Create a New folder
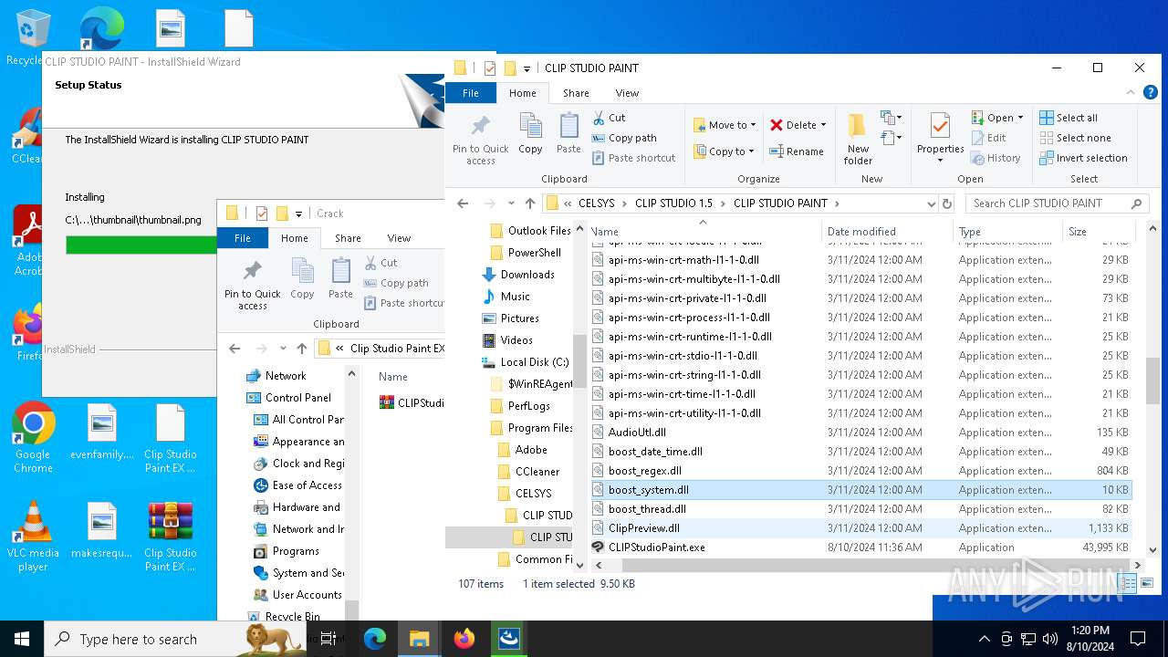This screenshot has height=657, width=1168. pyautogui.click(x=858, y=139)
